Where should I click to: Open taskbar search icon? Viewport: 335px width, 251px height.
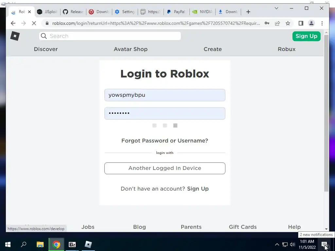click(24, 244)
